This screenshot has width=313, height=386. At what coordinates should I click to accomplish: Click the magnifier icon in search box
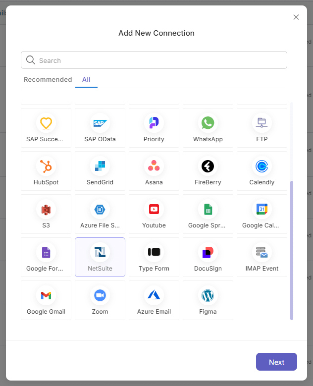pos(31,60)
